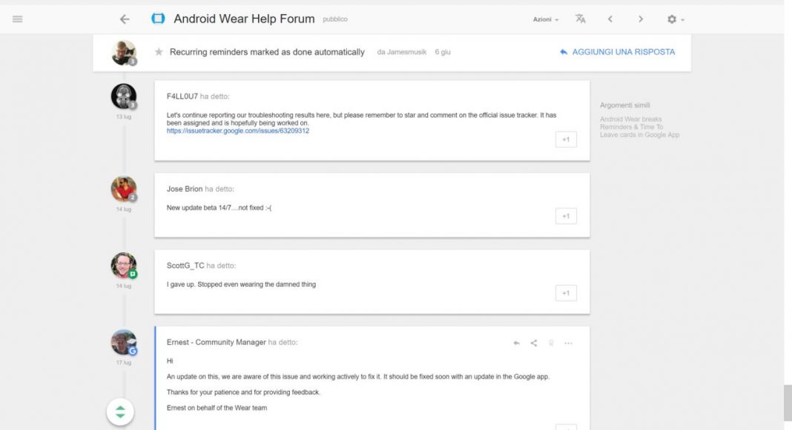
Task: Share Ernest's post via share icon
Action: (x=533, y=343)
